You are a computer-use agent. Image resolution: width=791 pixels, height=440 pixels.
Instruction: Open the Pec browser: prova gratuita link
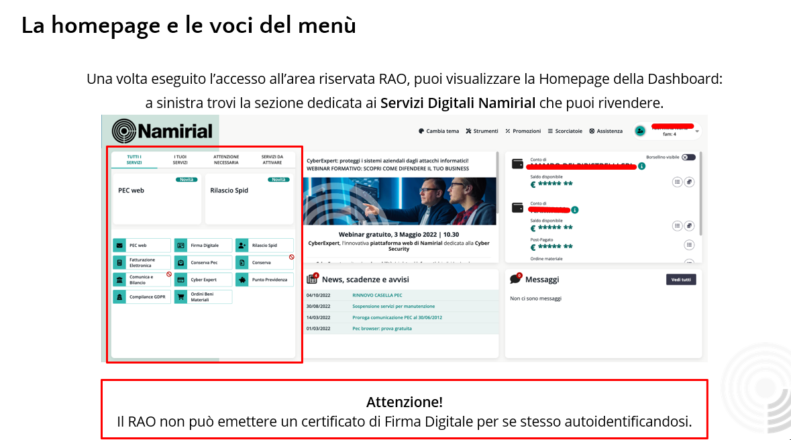click(x=382, y=329)
